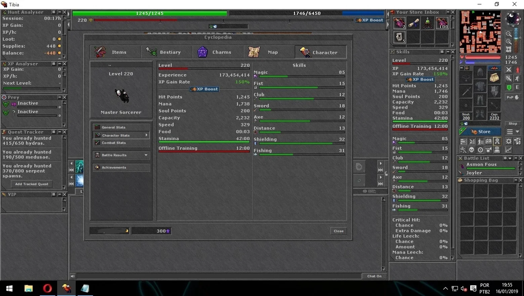Screen dimensions: 524x296
Task: Open the Store button
Action: click(480, 132)
